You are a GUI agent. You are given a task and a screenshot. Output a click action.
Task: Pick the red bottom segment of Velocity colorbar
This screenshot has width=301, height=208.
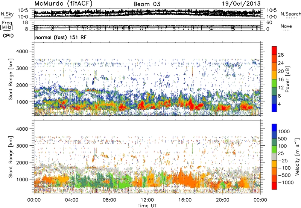point(274,186)
